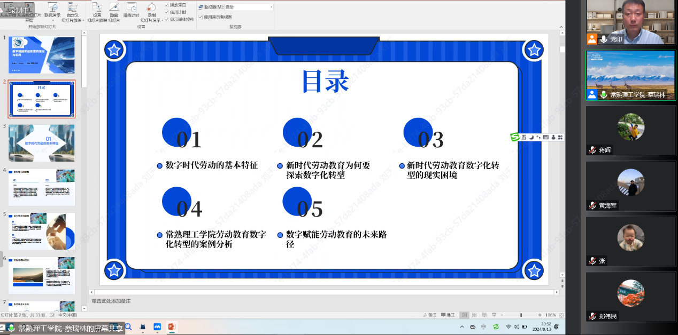Start slideshow from status bar icon
678x335 pixels.
495,315
